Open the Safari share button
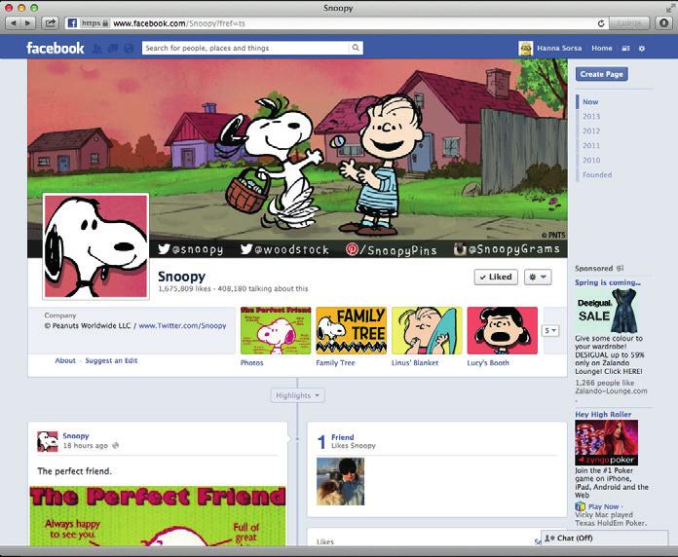The image size is (678, 557). pos(50,23)
